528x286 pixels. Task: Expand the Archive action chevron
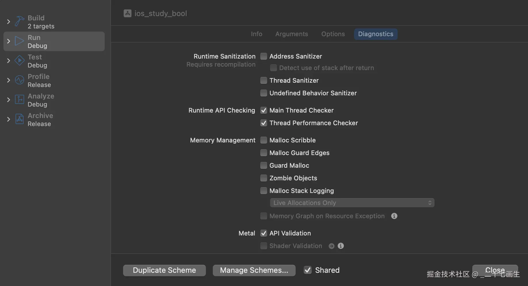coord(9,119)
